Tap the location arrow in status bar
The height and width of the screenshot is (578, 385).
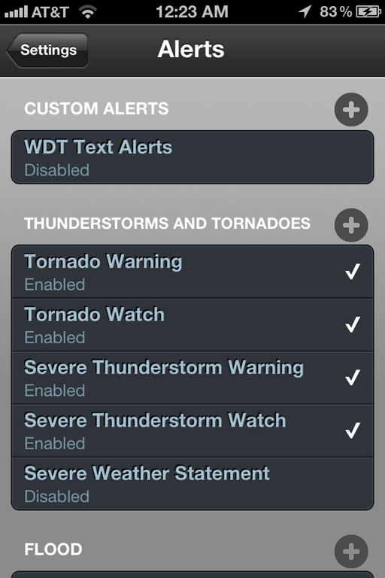pos(305,11)
